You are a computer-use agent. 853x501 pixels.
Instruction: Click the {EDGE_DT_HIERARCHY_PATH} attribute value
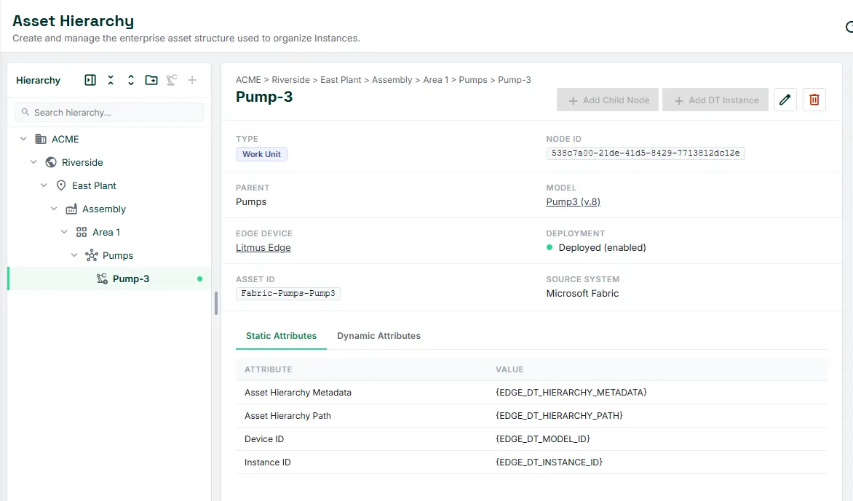559,416
